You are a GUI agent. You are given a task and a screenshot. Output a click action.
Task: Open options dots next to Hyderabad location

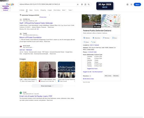coord(49,15)
